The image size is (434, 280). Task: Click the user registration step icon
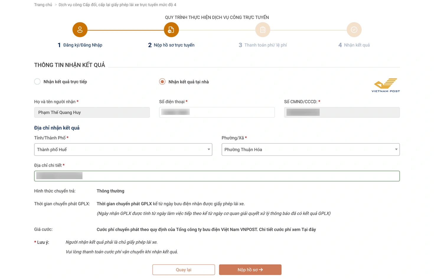[x=80, y=30]
